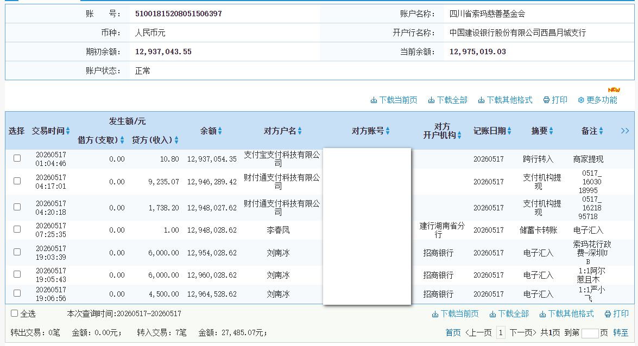Click current page number 1 box
Screen dimensions: 638x346
501,332
